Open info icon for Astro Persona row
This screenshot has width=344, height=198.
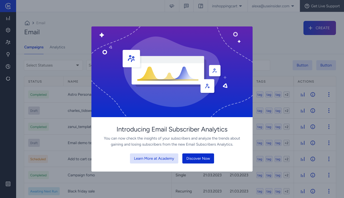pos(313,94)
